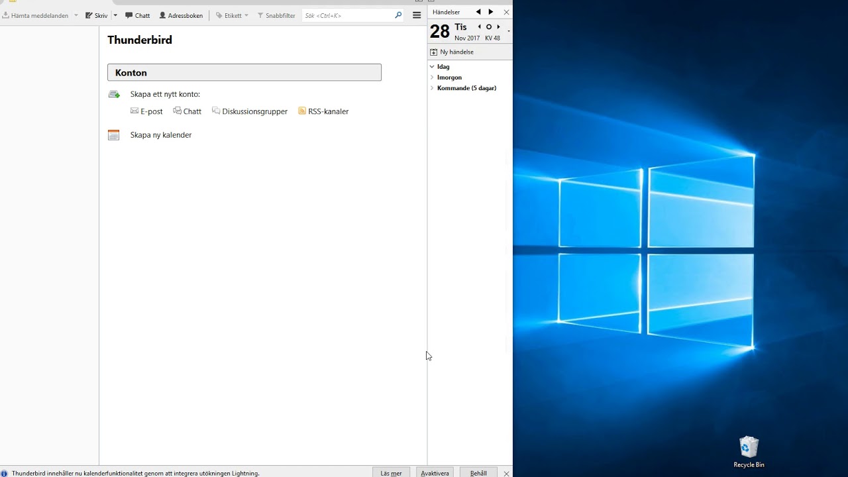Click Skapa ny kalender
848x477 pixels.
[x=161, y=135]
